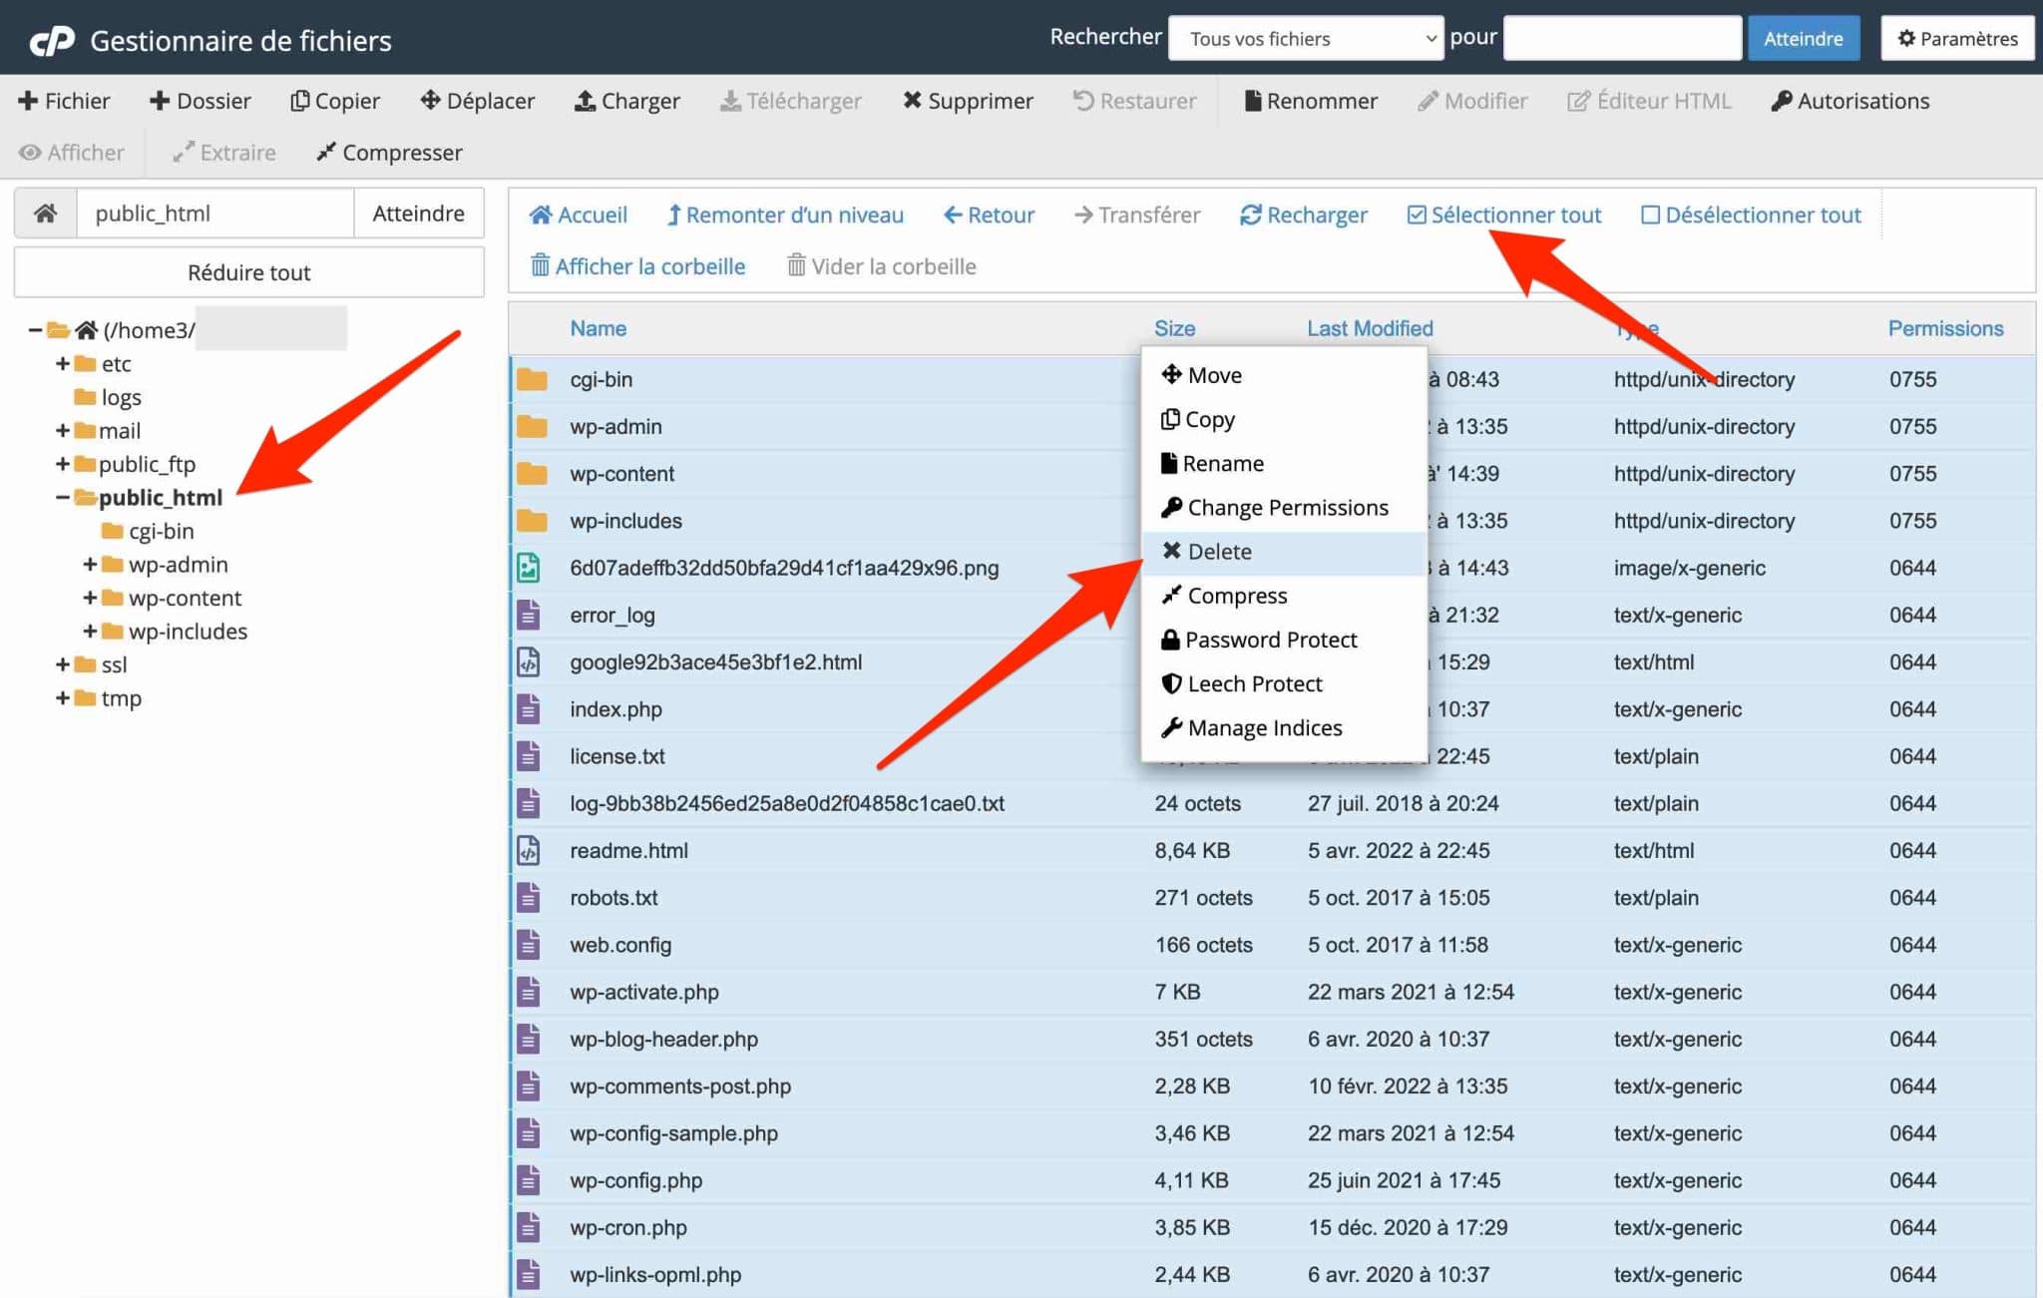
Task: Click Supprimer in the toolbar
Action: coord(968,101)
